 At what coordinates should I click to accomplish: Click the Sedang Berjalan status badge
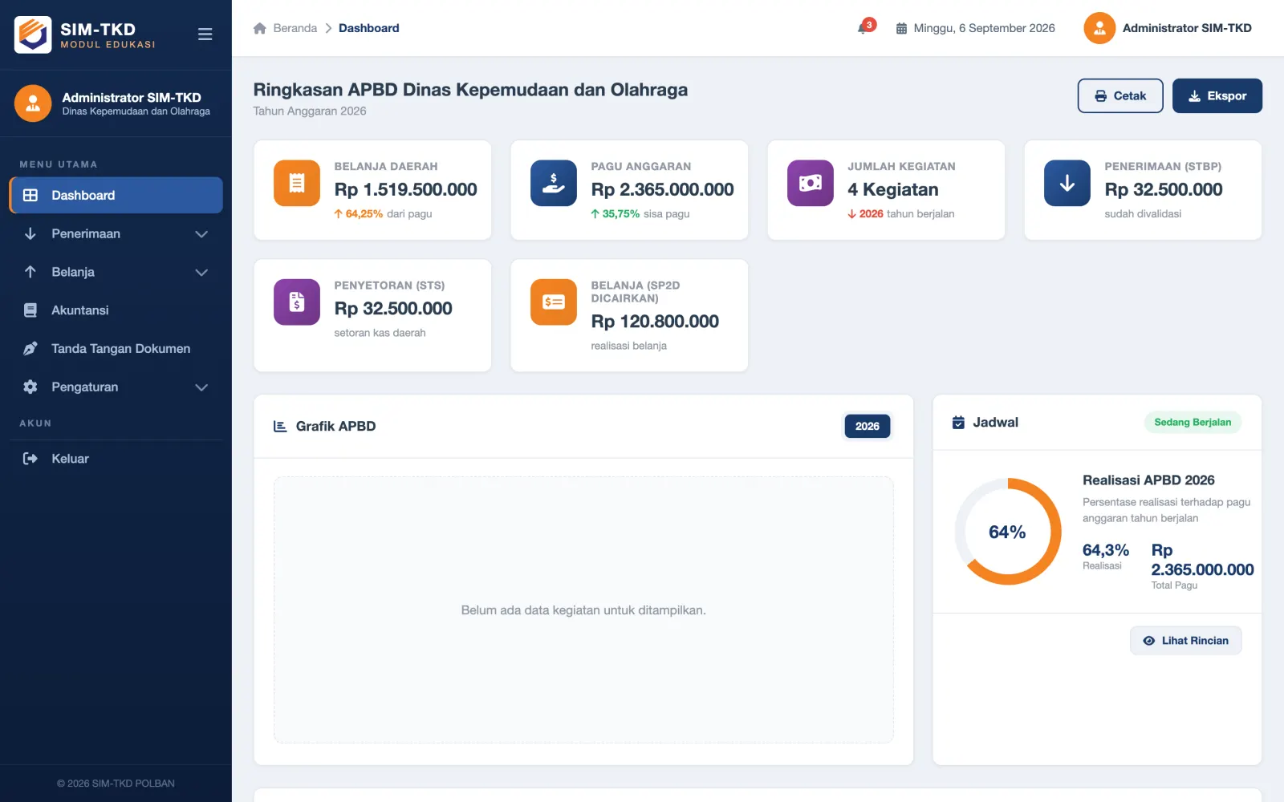[1193, 423]
